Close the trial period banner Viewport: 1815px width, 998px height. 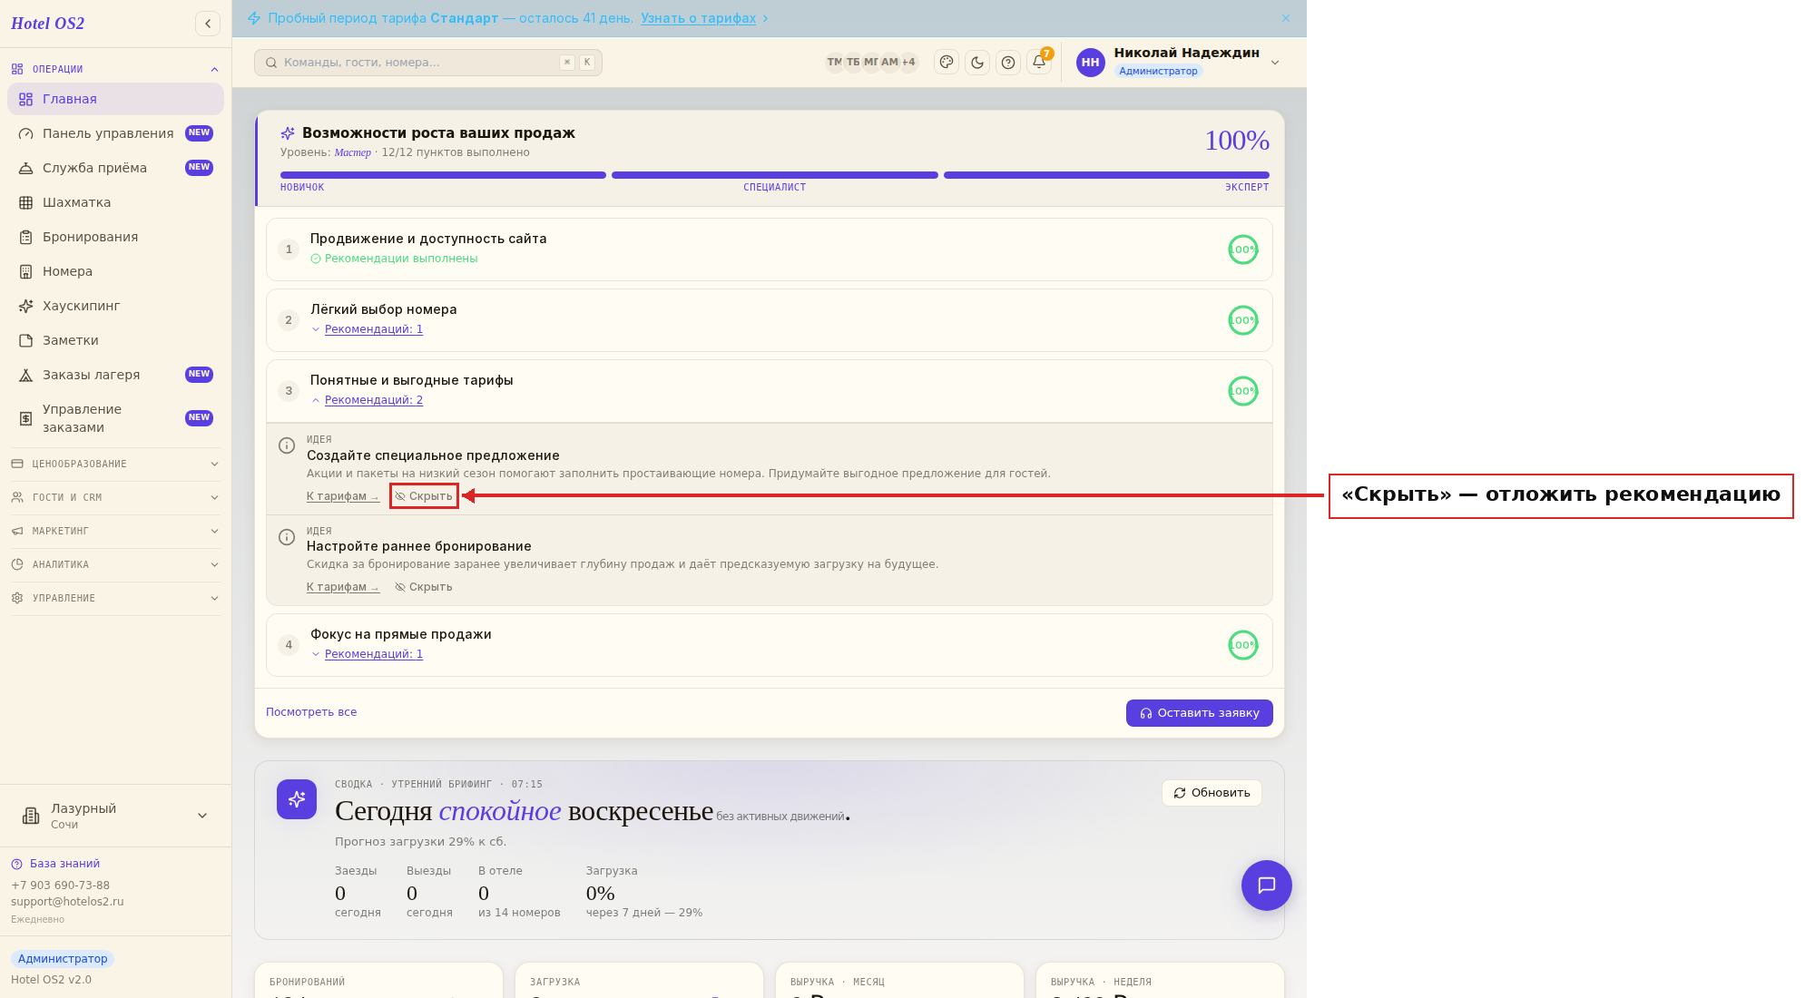[x=1286, y=18]
